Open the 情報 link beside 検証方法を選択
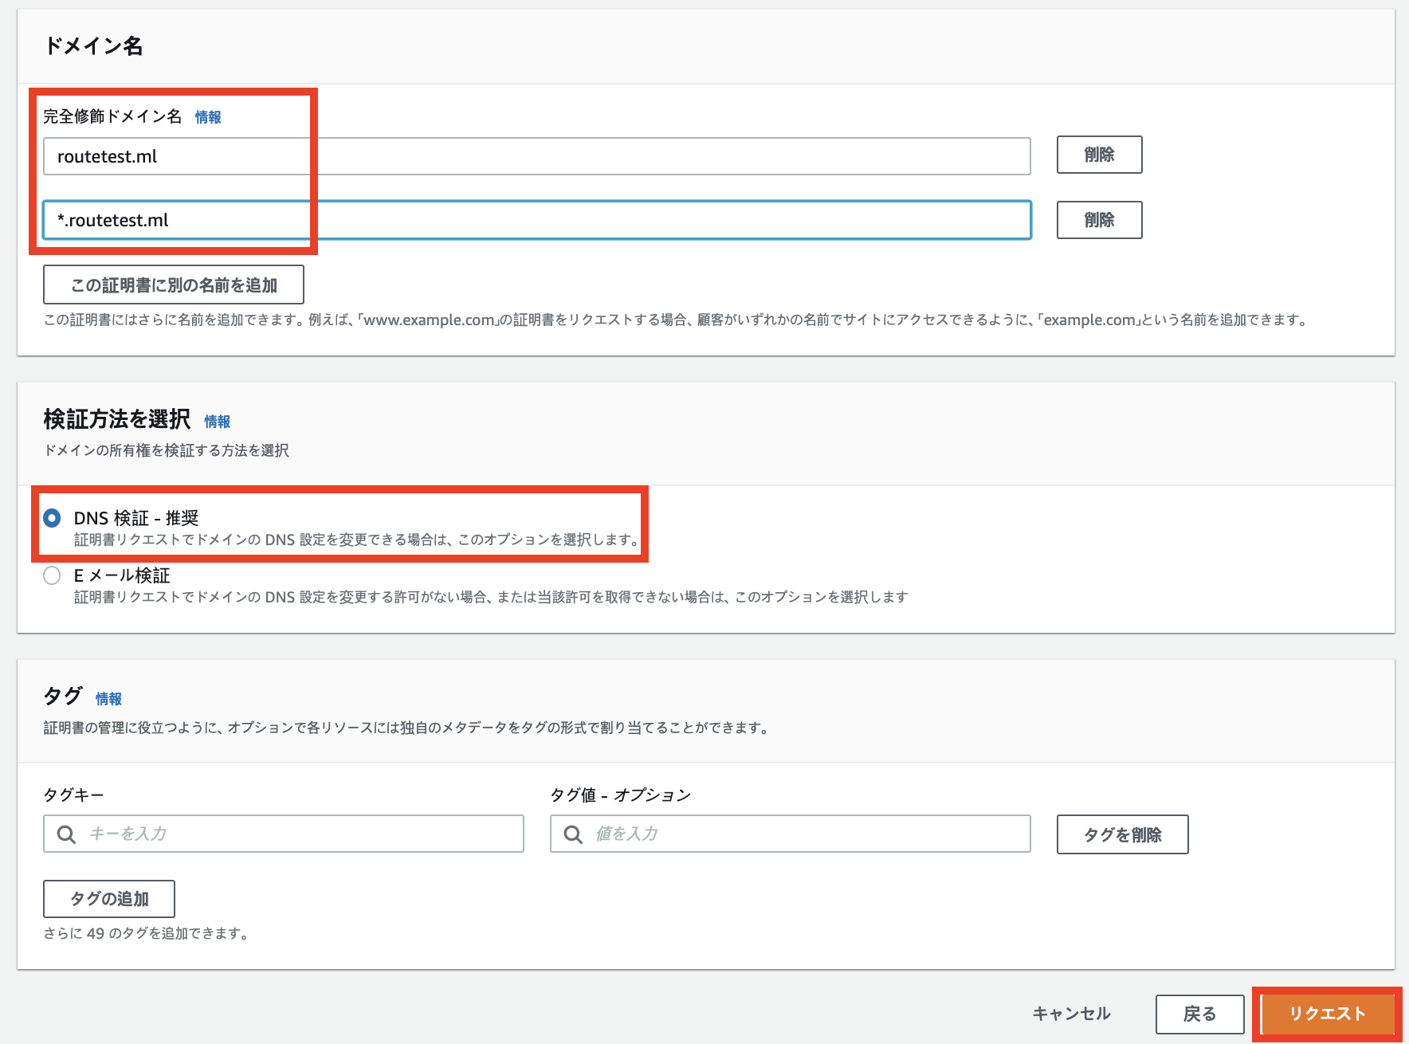The image size is (1409, 1044). point(217,422)
